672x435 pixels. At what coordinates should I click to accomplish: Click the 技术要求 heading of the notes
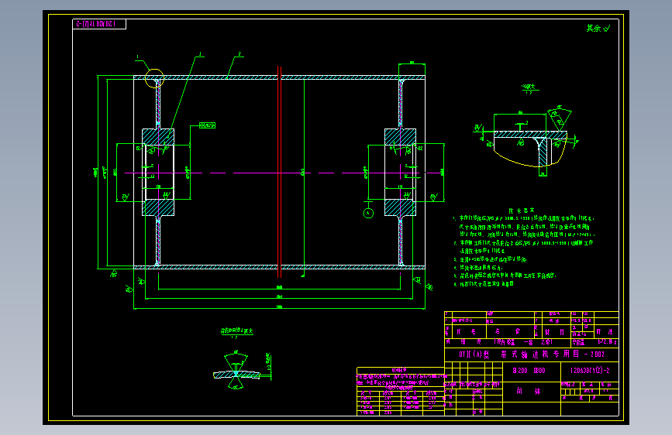(x=522, y=211)
